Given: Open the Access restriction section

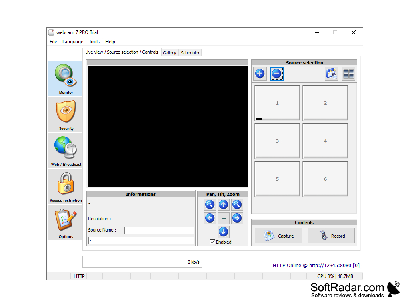Looking at the screenshot, I should (x=65, y=187).
